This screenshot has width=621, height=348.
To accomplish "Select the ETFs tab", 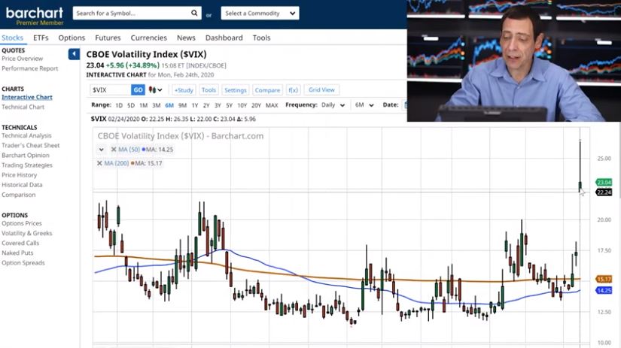I will (41, 38).
